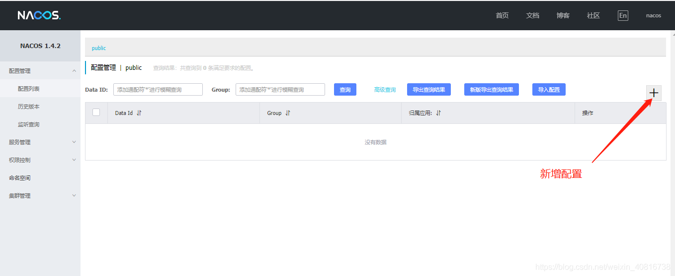Toggle the select-all checkbox in table header

[96, 112]
